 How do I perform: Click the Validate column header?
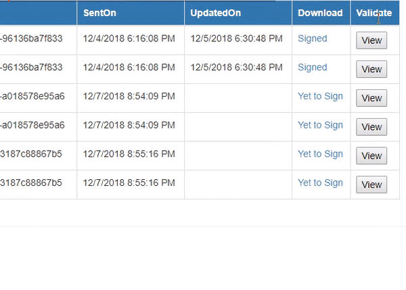coord(374,13)
